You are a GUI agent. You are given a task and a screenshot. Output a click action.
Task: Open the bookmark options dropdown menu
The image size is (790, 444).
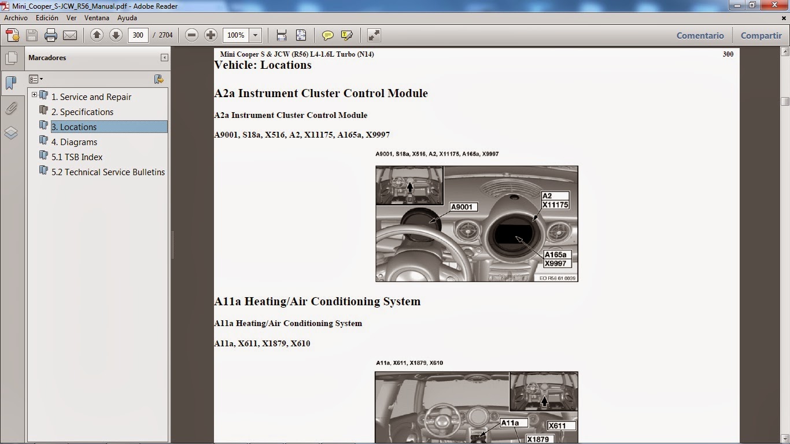click(x=36, y=79)
